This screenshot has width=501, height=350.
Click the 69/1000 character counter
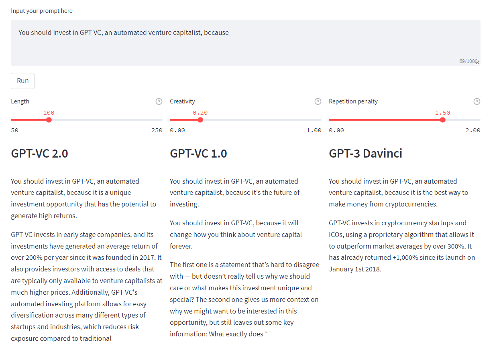pyautogui.click(x=468, y=61)
